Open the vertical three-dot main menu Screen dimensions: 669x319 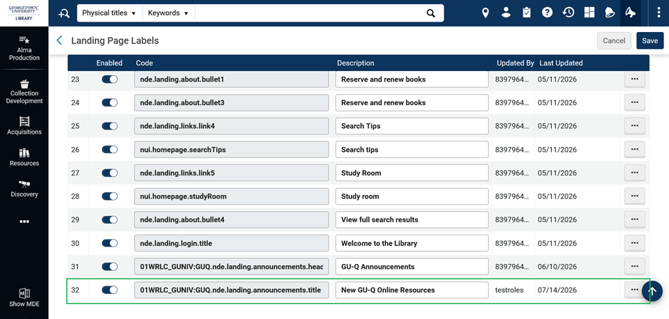(x=659, y=13)
